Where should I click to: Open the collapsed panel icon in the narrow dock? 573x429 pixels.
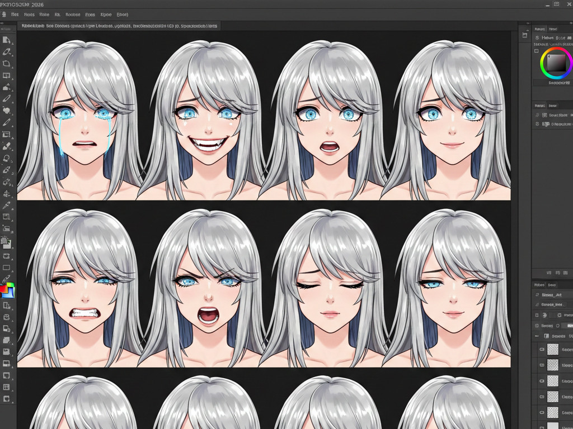pos(525,35)
